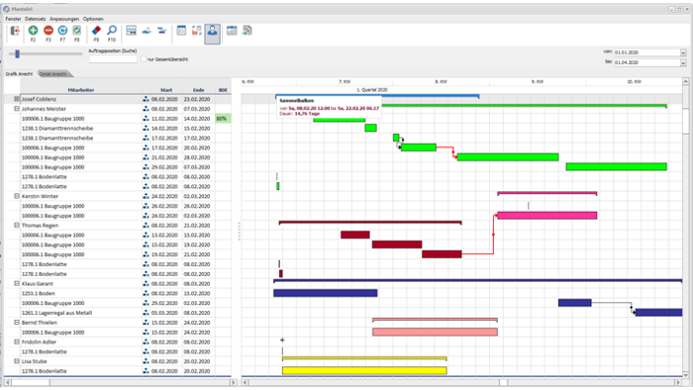Click the staggered bars arrange icon

click(x=161, y=31)
